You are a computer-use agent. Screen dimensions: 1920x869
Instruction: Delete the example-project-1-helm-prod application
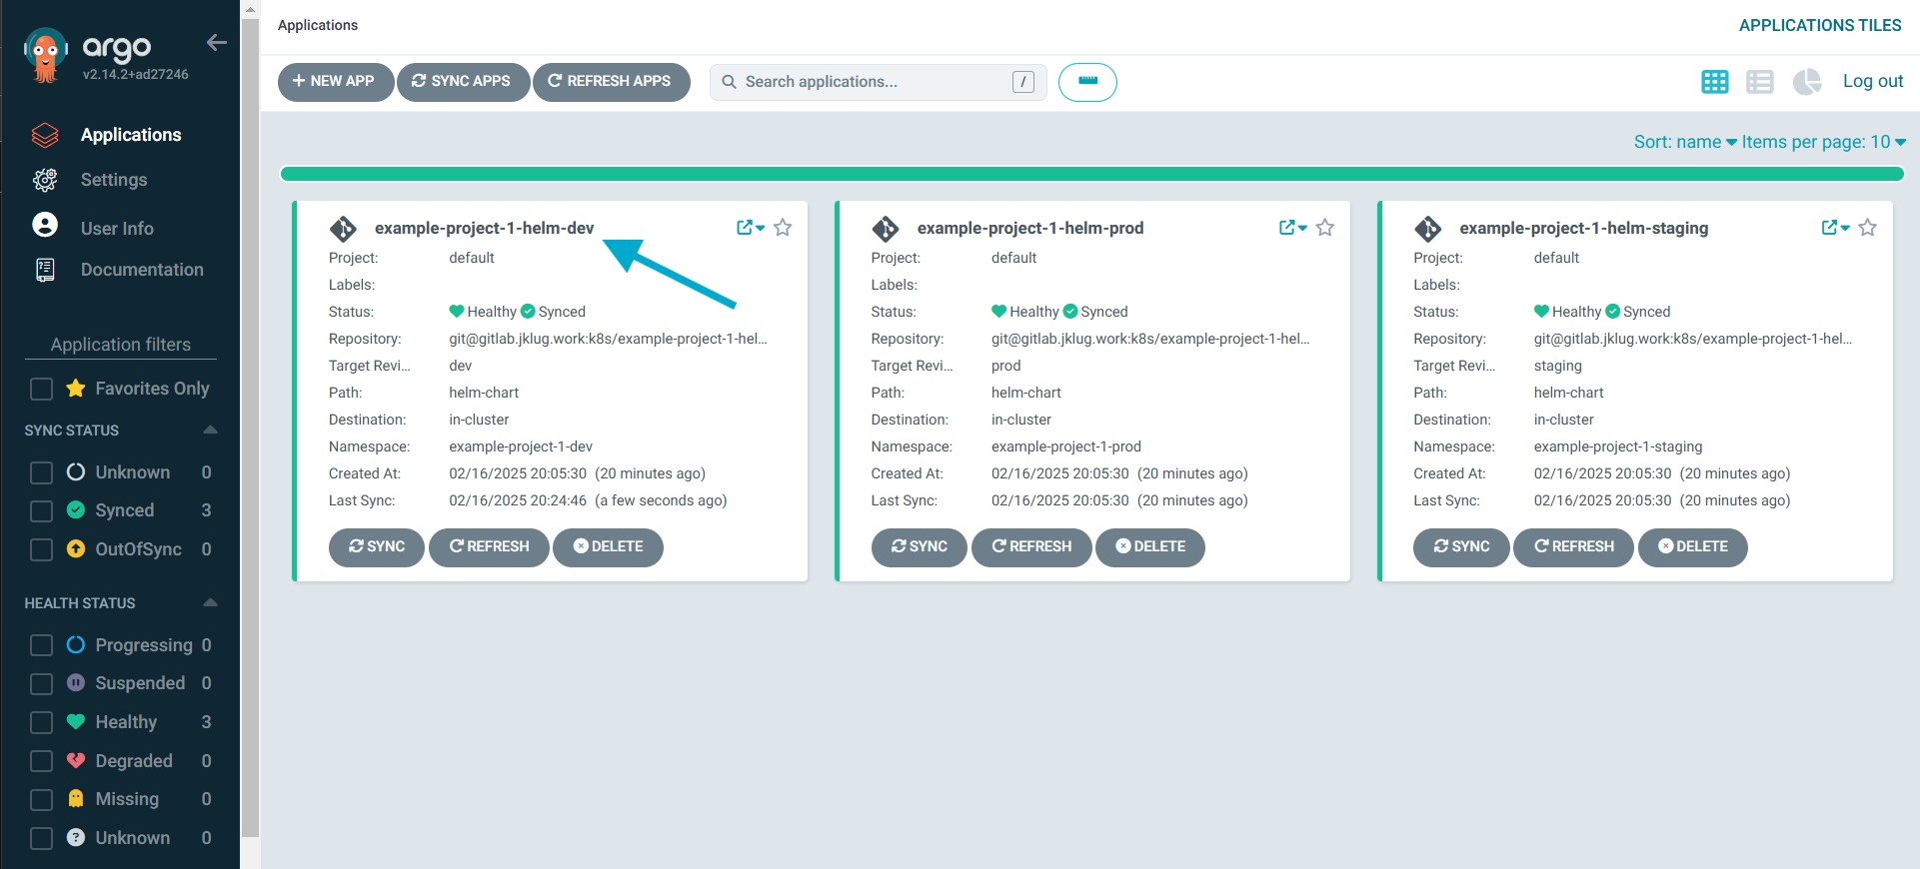coord(1149,547)
